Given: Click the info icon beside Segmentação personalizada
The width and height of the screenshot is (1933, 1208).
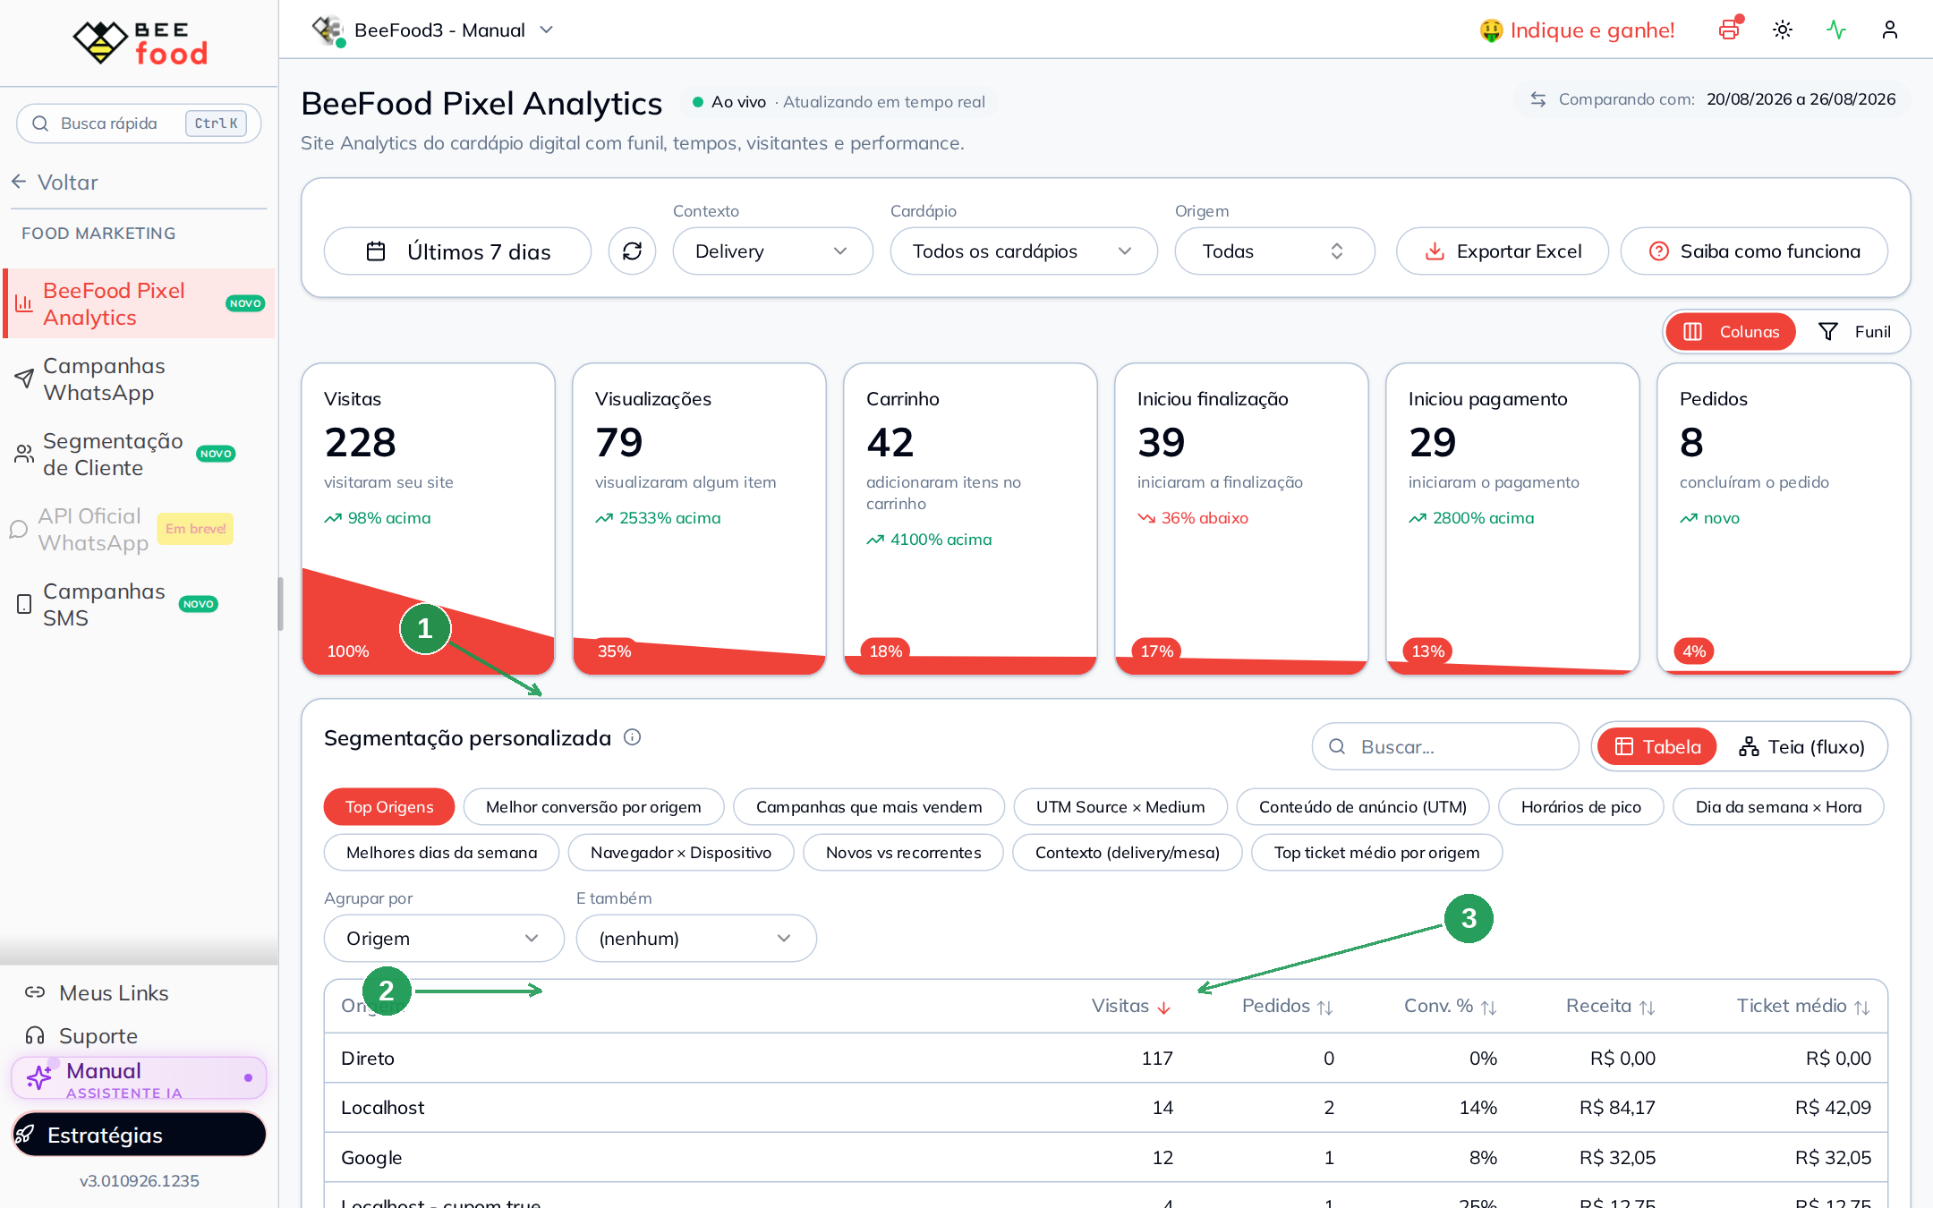Looking at the screenshot, I should (x=632, y=737).
